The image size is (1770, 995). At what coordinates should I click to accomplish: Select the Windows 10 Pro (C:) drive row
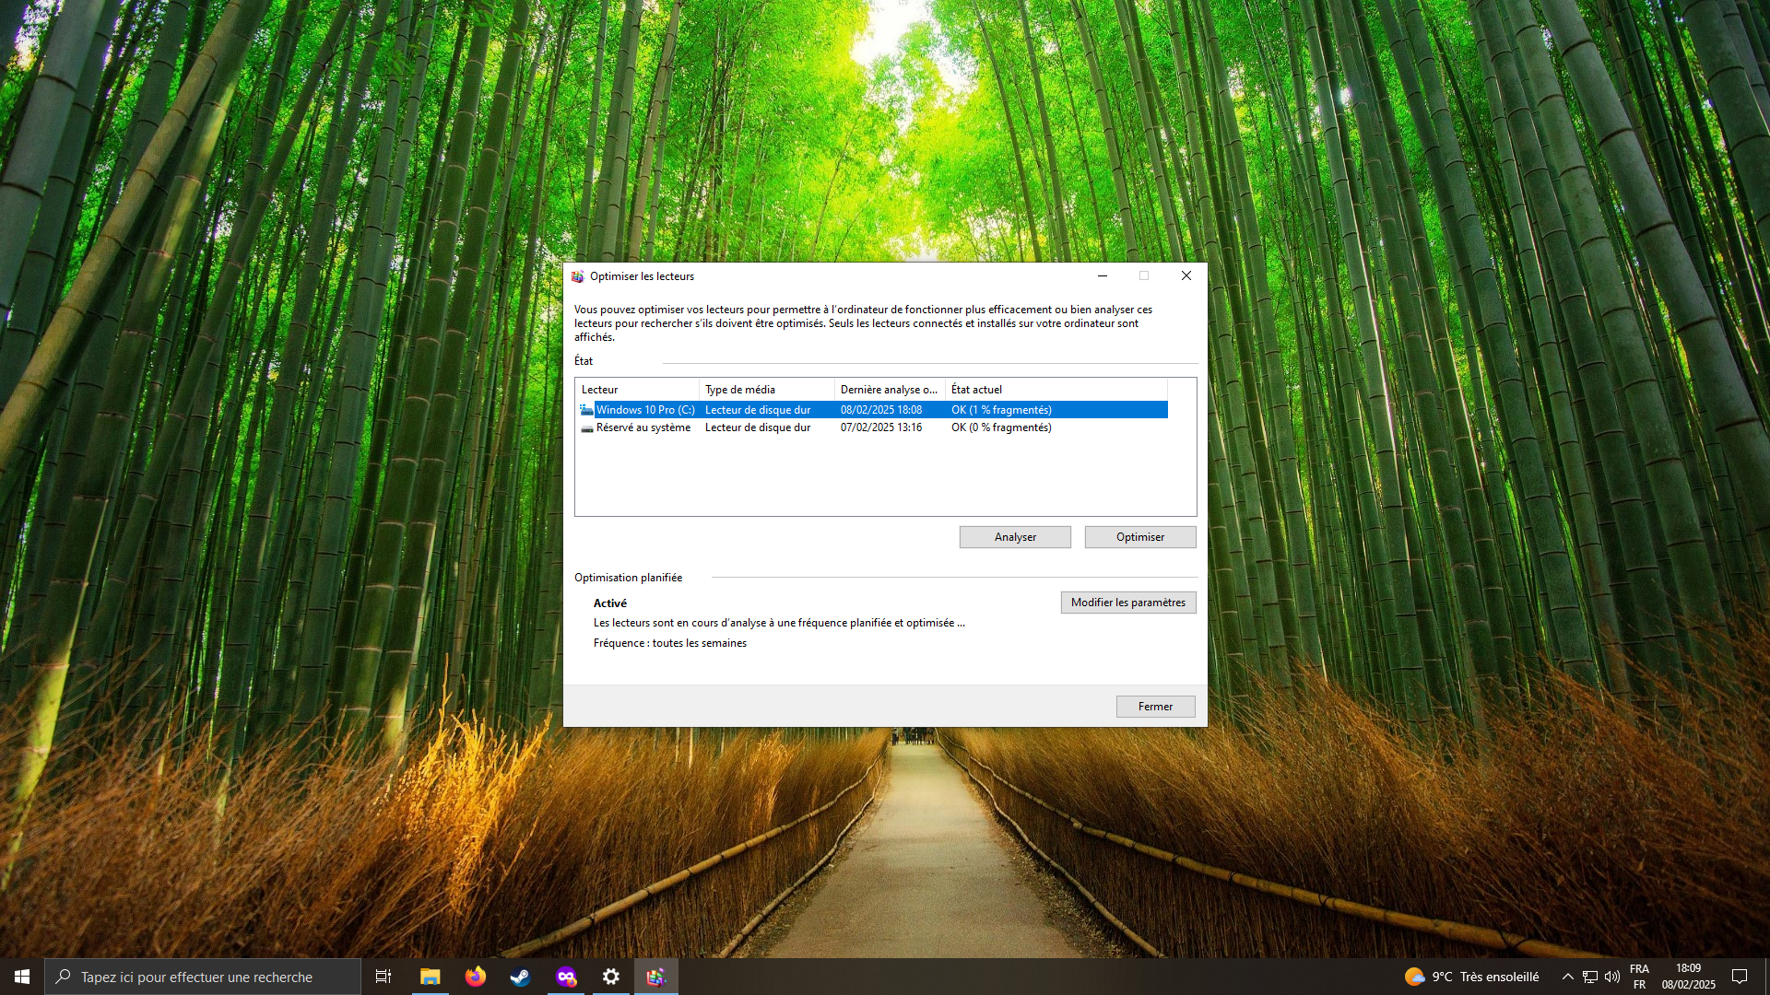(x=872, y=410)
